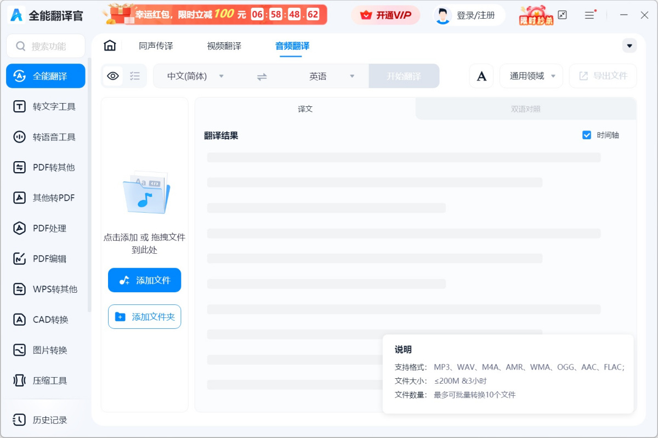Open the 压缩工具 from sidebar
This screenshot has height=438, width=658.
coord(46,380)
